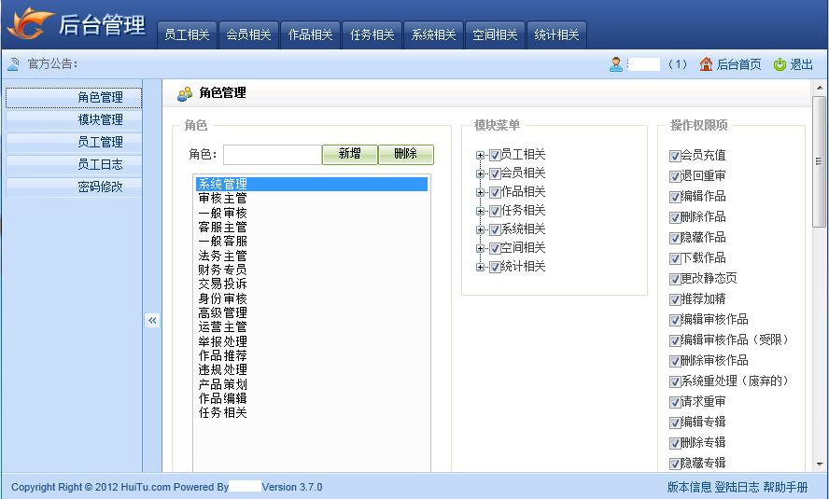Click the home icon beside 后台首页

[x=706, y=64]
